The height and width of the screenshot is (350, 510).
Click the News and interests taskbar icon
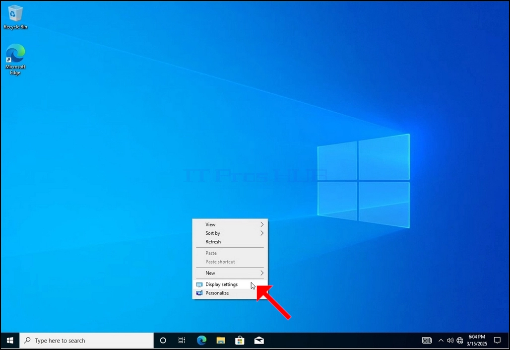(x=427, y=341)
